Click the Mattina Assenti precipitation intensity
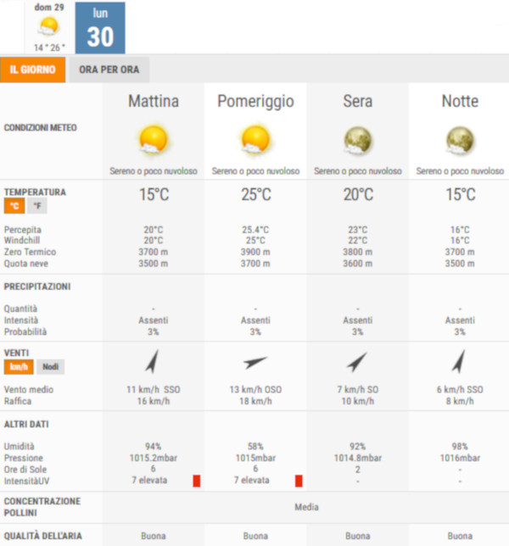This screenshot has height=546, width=509. [x=154, y=320]
